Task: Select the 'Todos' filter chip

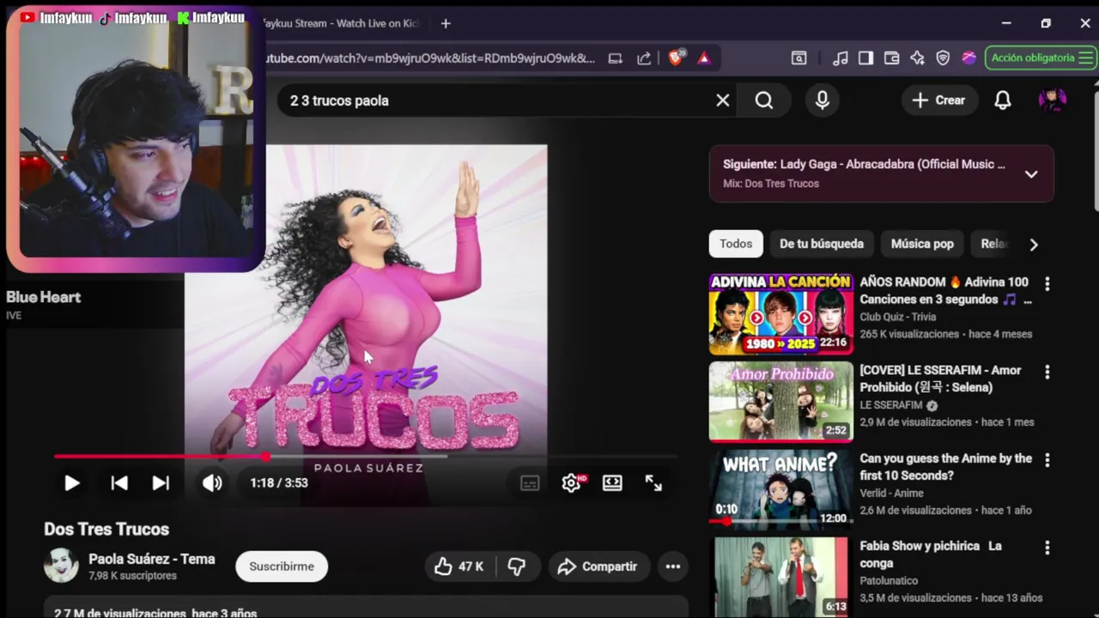Action: coord(736,244)
